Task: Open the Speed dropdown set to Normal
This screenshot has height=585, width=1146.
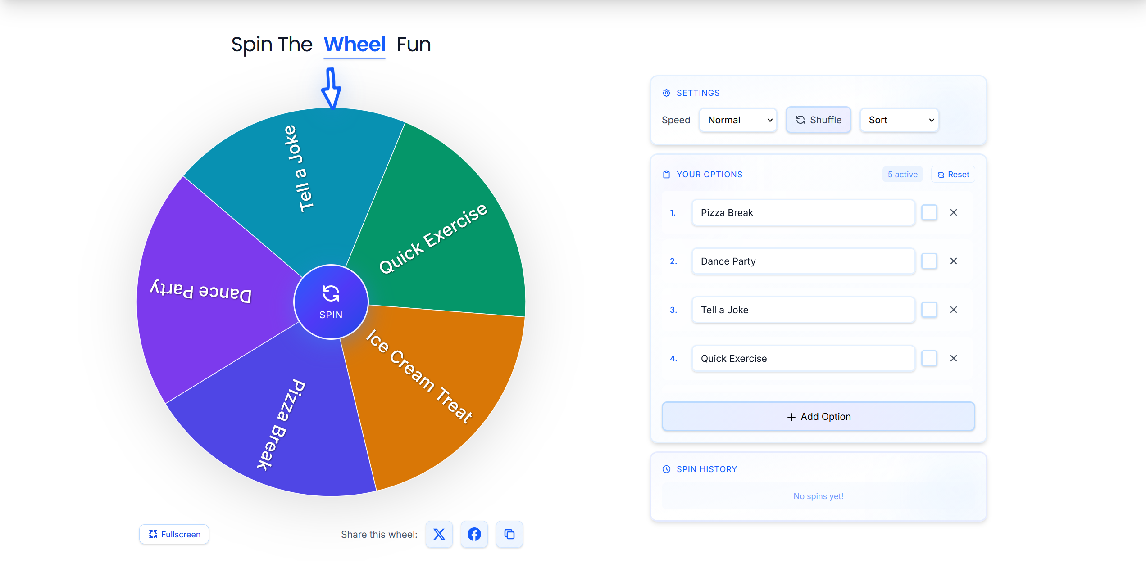Action: tap(738, 120)
